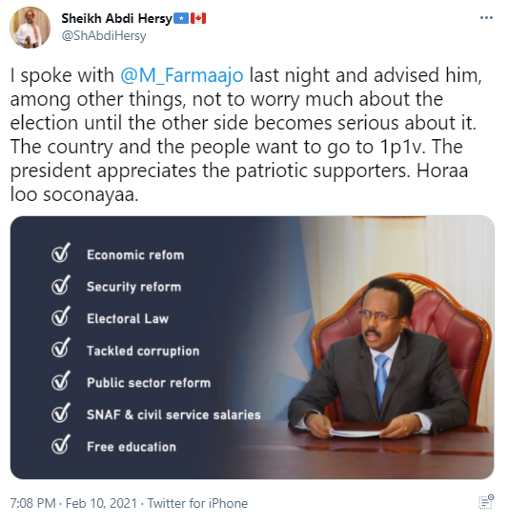Screen dimensions: 508x523
Task: Click the Canada flag emoji beside name
Action: tap(198, 18)
